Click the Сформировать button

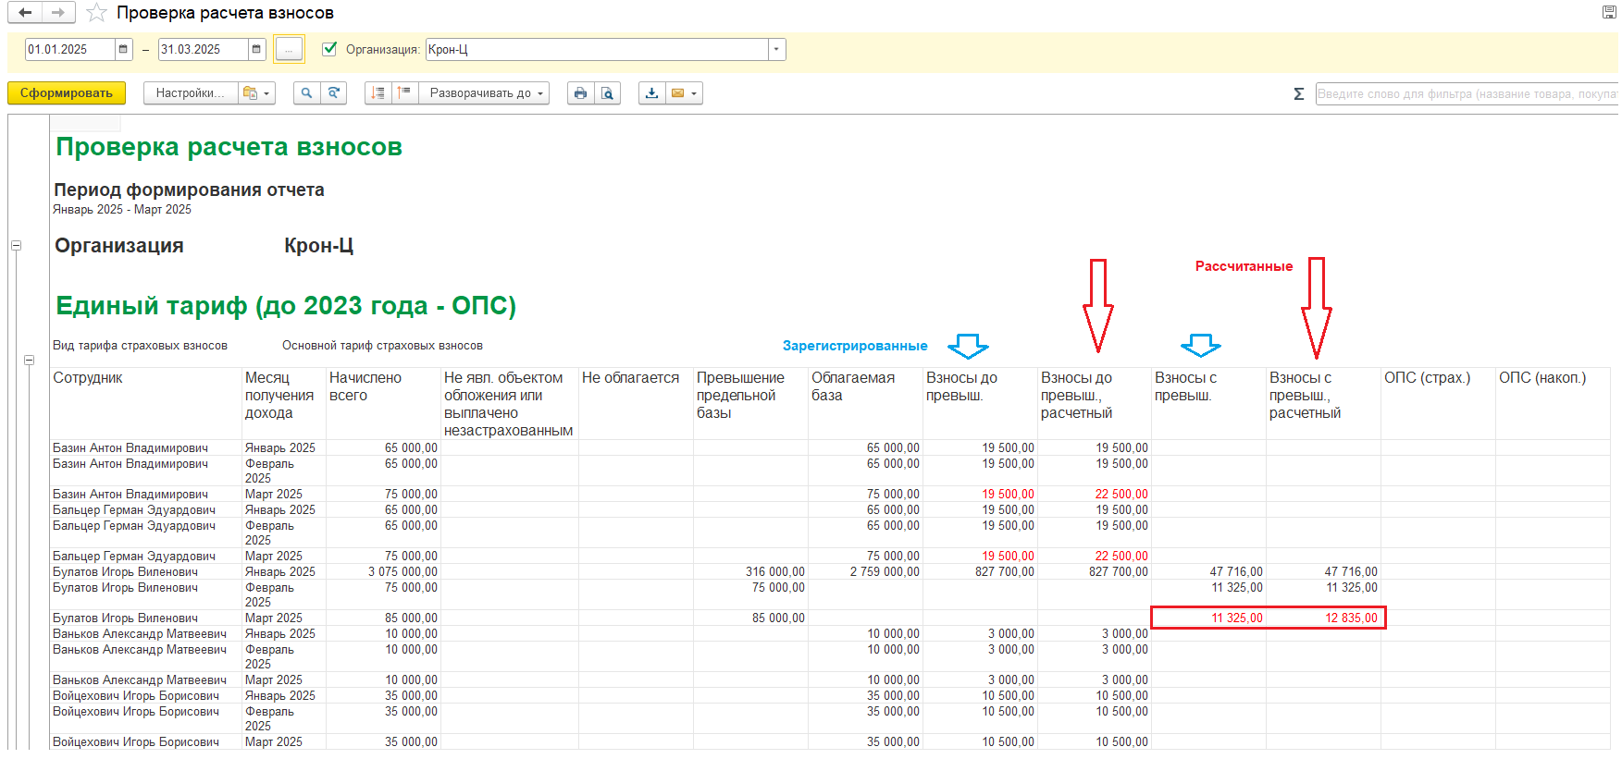point(67,93)
